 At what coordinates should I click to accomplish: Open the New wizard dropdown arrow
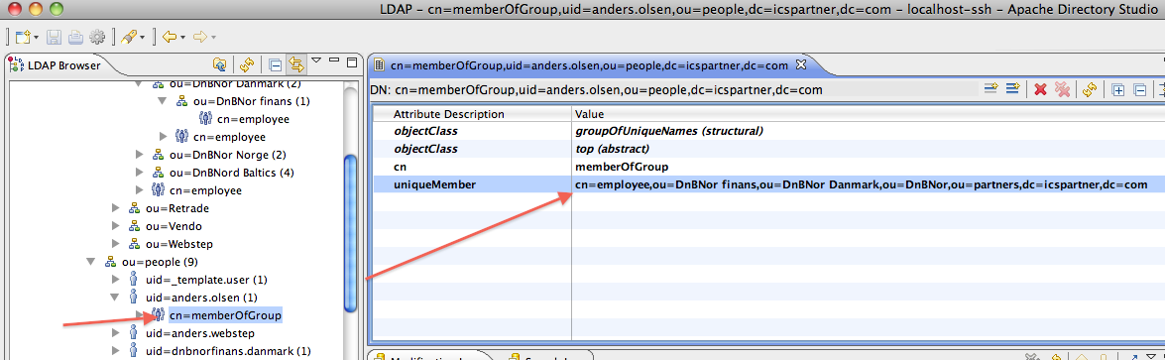click(36, 38)
